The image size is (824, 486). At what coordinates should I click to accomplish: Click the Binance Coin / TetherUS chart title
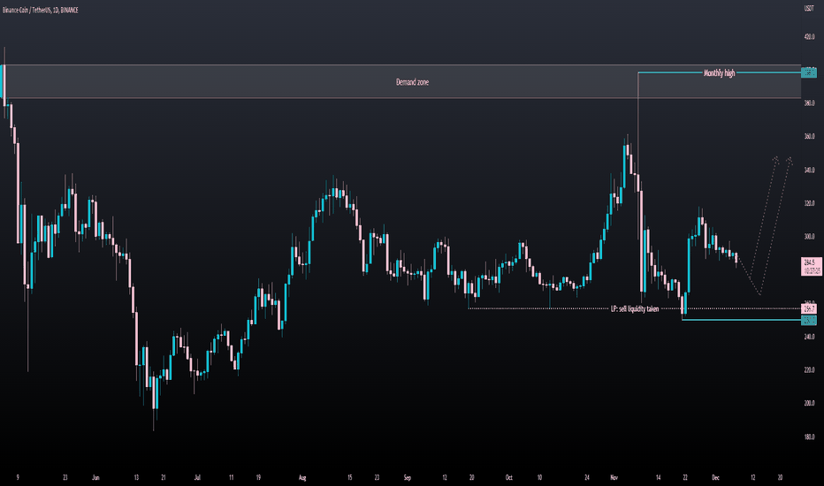point(41,10)
